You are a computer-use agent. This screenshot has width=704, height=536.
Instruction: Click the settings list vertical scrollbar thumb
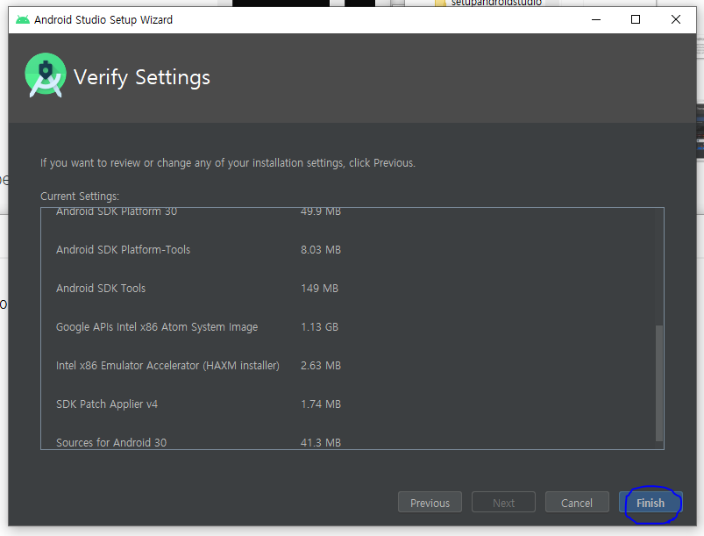pyautogui.click(x=659, y=383)
